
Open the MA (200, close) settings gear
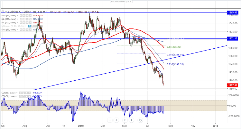24,19
